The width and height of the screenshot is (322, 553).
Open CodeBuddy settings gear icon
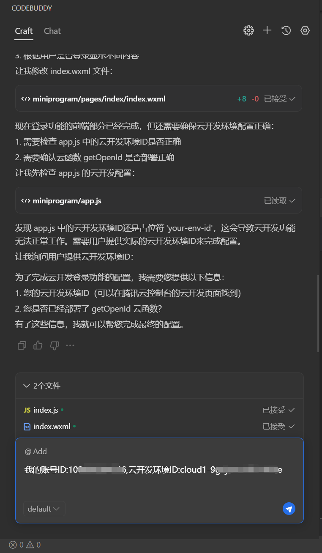(248, 30)
